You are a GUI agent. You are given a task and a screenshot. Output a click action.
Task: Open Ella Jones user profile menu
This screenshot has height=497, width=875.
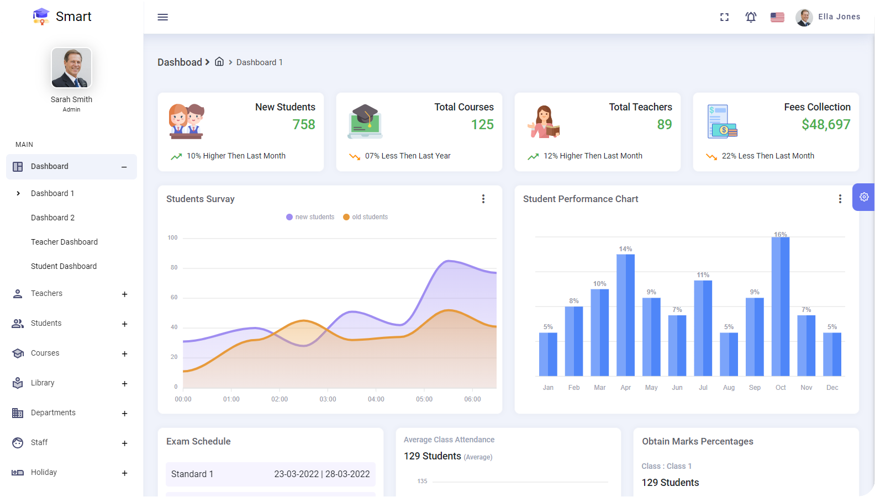click(827, 17)
